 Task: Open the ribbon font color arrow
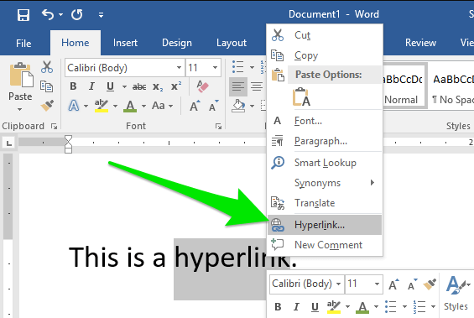[143, 106]
